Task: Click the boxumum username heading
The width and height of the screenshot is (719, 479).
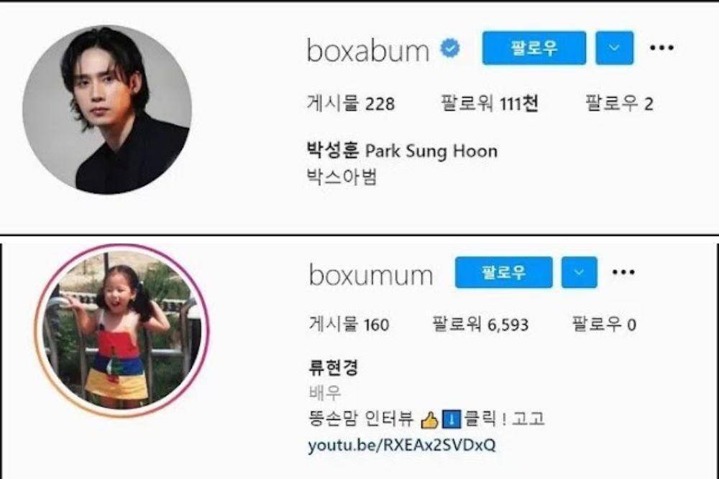Action: [371, 275]
